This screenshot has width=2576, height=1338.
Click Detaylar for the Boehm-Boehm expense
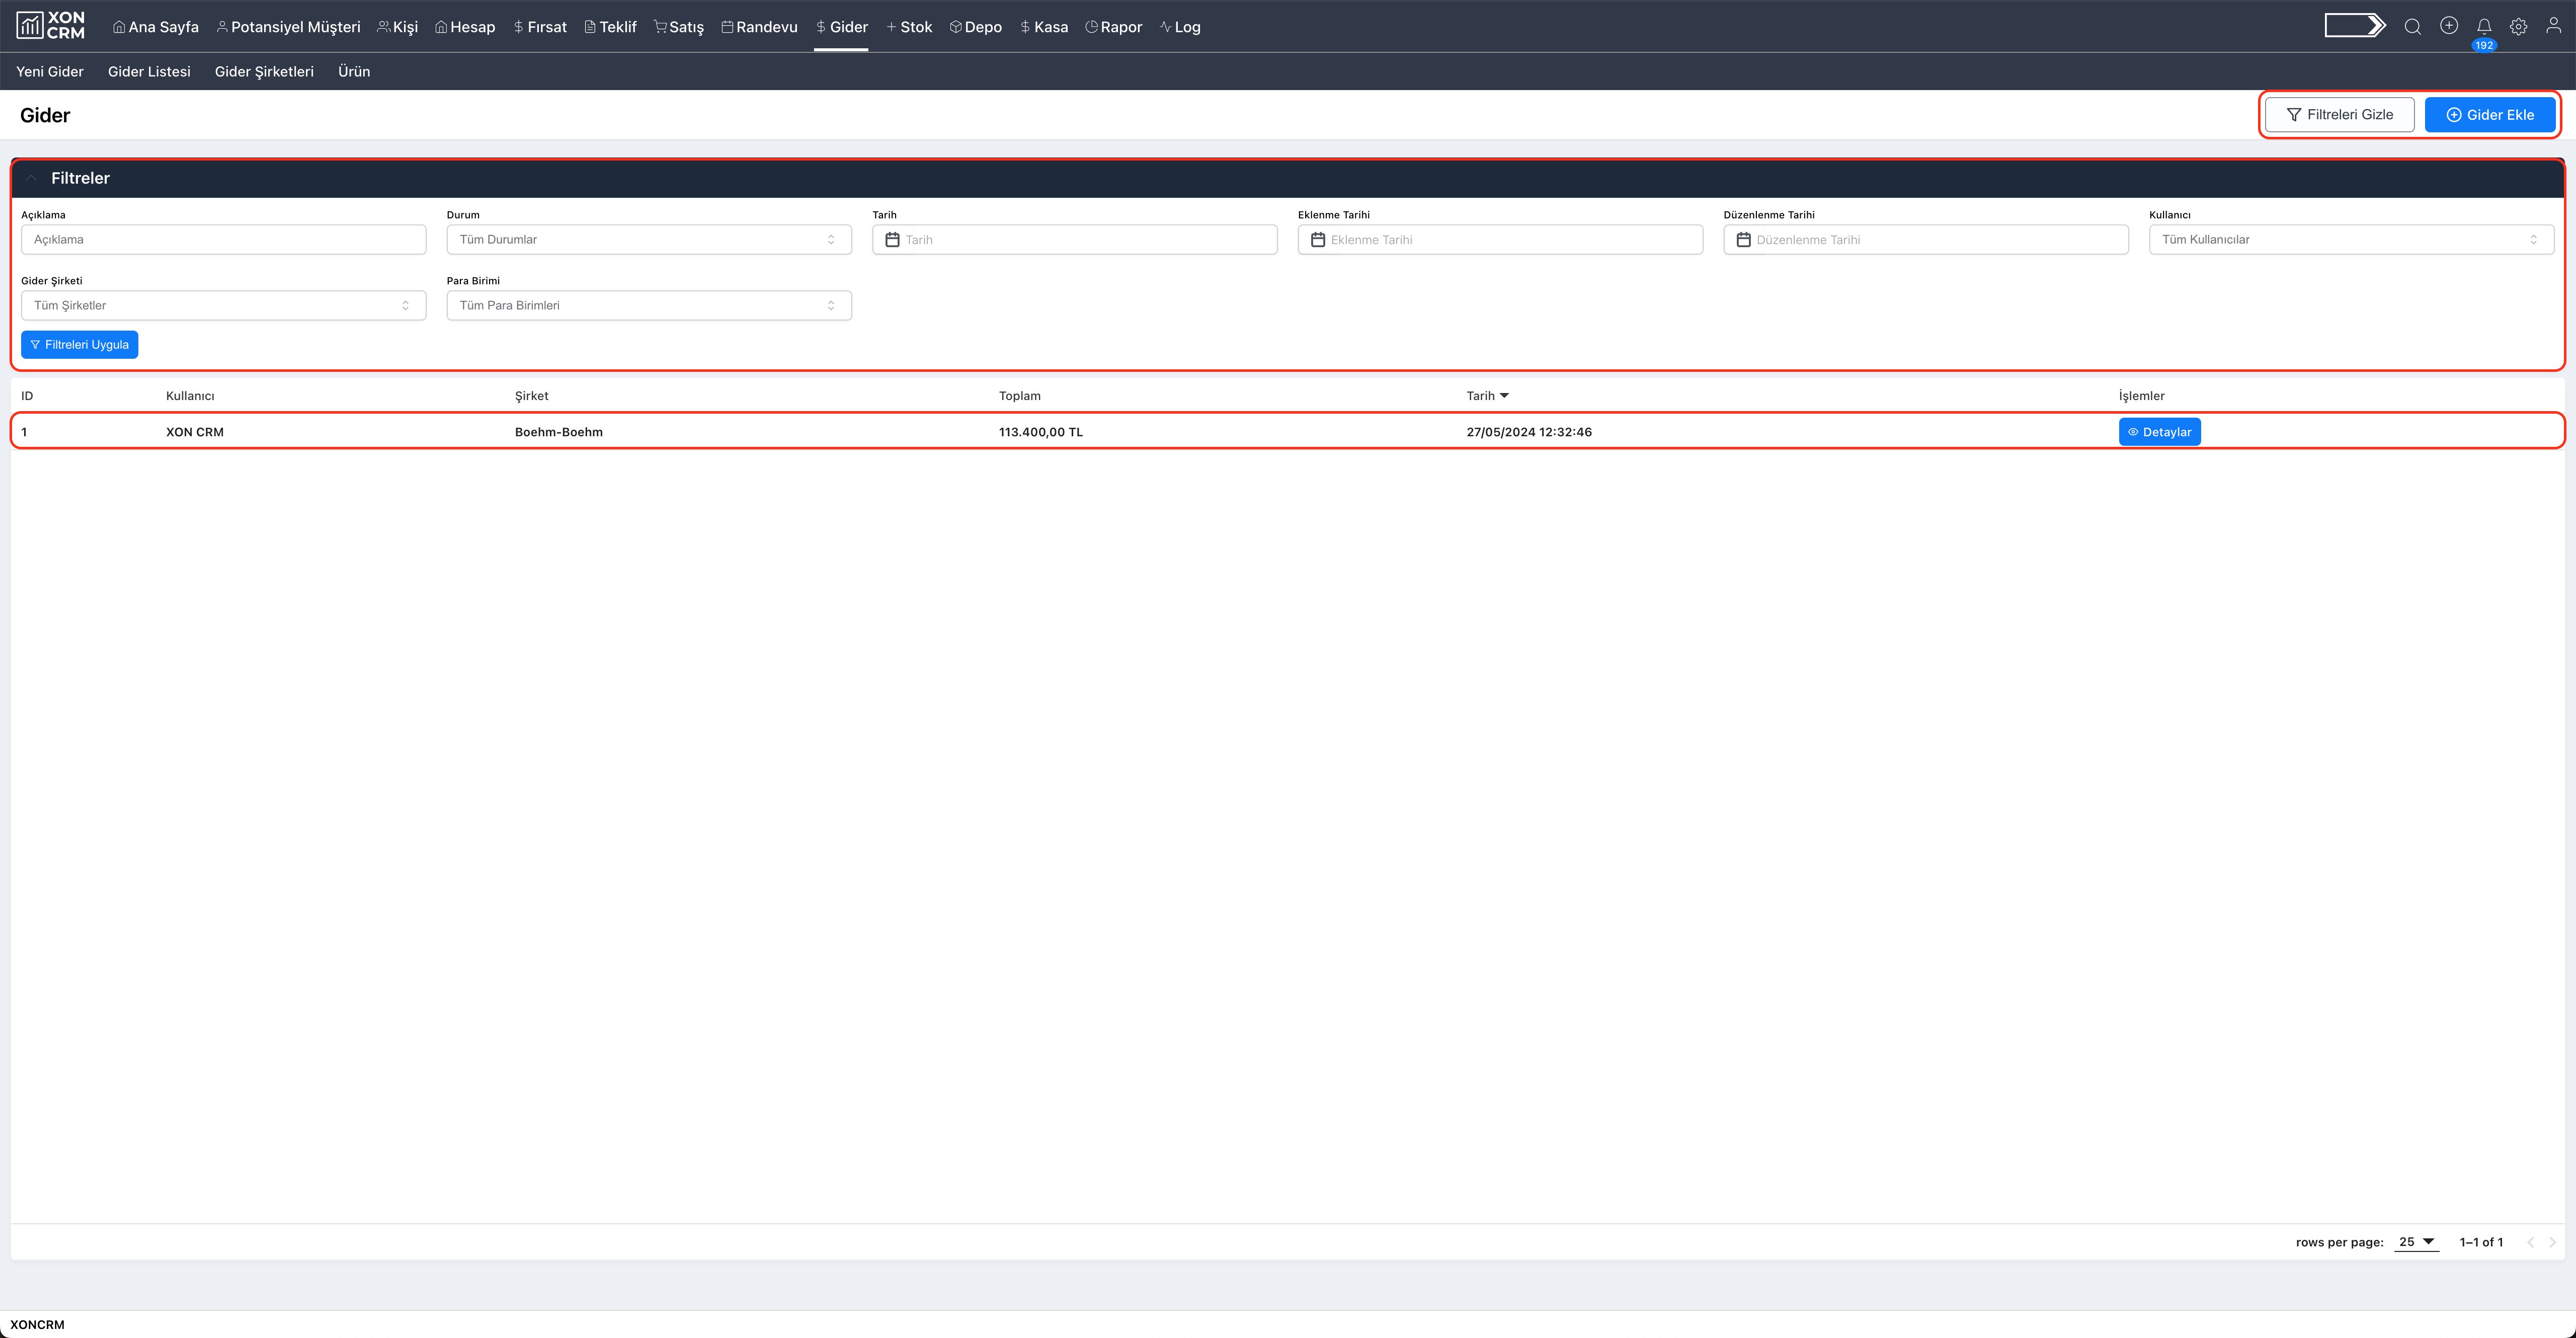[x=2159, y=432]
